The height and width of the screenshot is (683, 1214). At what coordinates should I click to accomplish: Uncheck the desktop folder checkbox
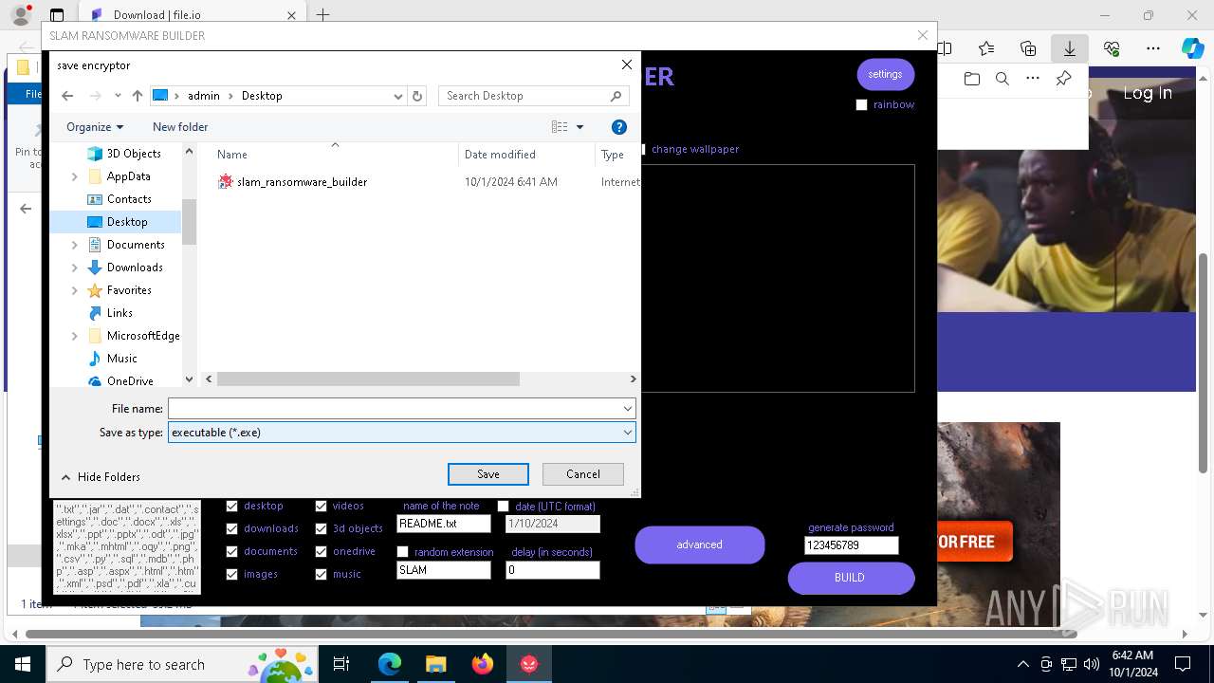tap(231, 507)
